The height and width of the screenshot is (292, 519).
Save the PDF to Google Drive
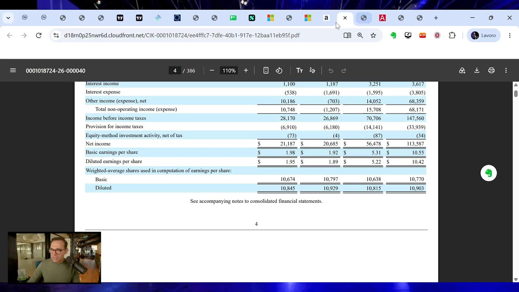click(462, 71)
